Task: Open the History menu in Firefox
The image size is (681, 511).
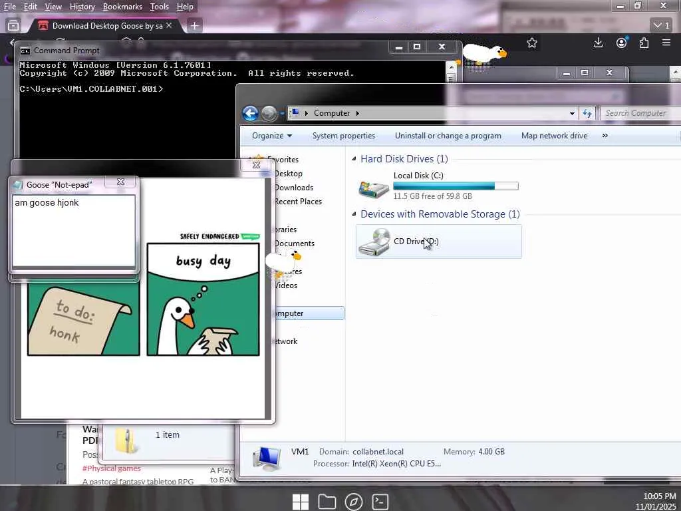Action: pyautogui.click(x=82, y=7)
